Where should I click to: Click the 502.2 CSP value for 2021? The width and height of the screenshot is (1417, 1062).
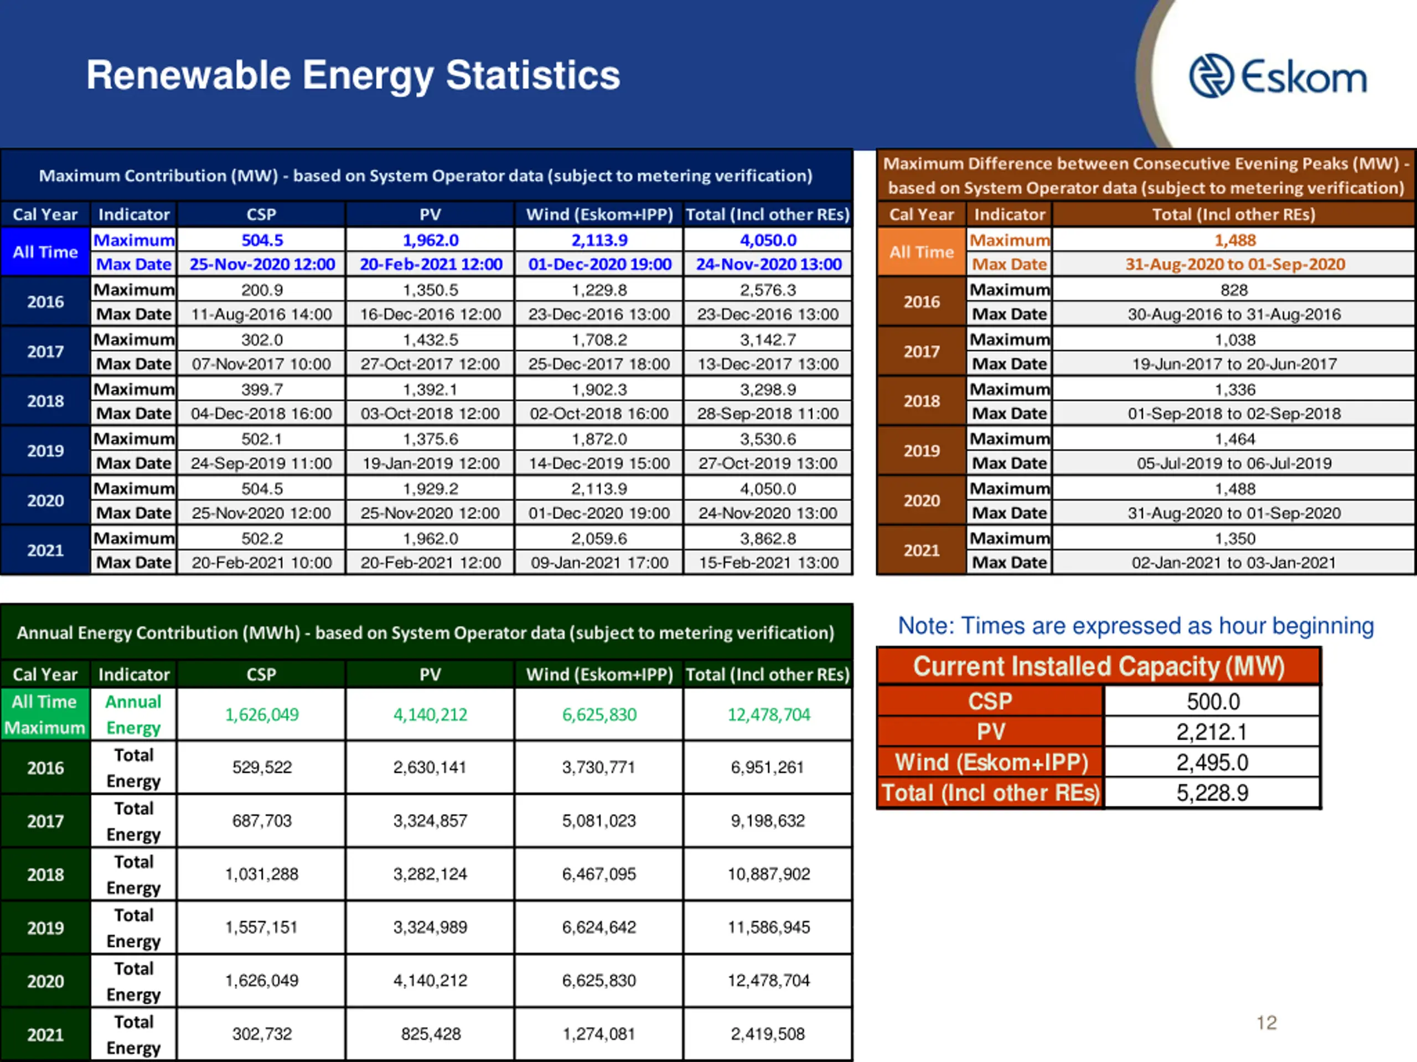[262, 539]
